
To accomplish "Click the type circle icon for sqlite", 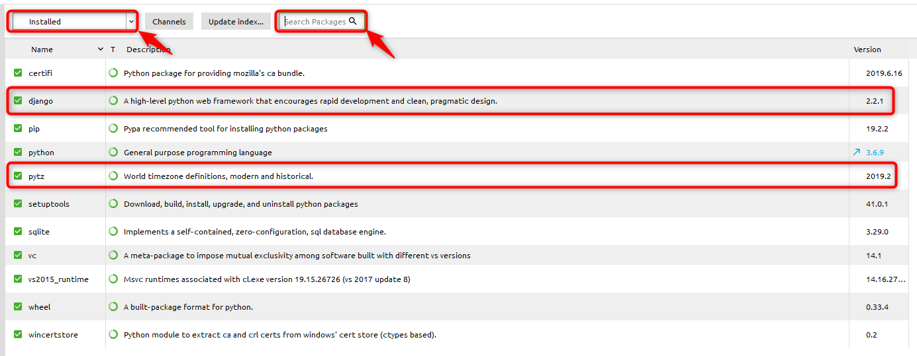I will click(x=113, y=232).
